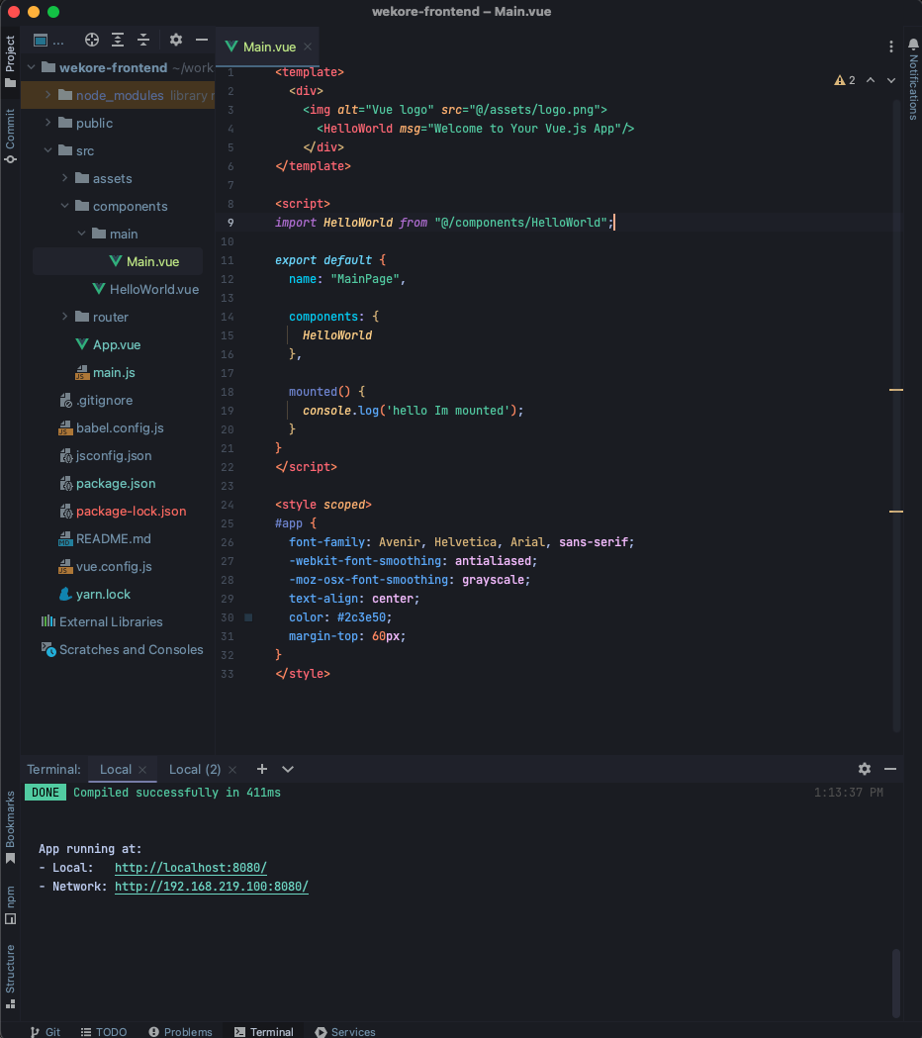
Task: Open the network URL 192.168.219.100:8080 link
Action: 211,887
